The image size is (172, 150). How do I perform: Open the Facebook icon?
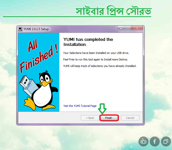point(155,141)
